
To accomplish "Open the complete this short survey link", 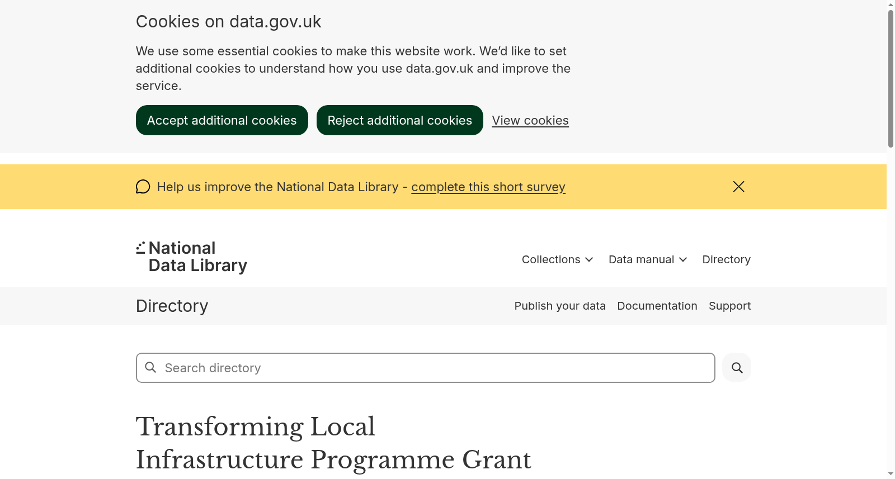I will (x=488, y=187).
